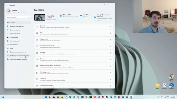Click the user account avatar in Settings
The height and width of the screenshot is (99, 177).
pyautogui.click(x=9, y=11)
